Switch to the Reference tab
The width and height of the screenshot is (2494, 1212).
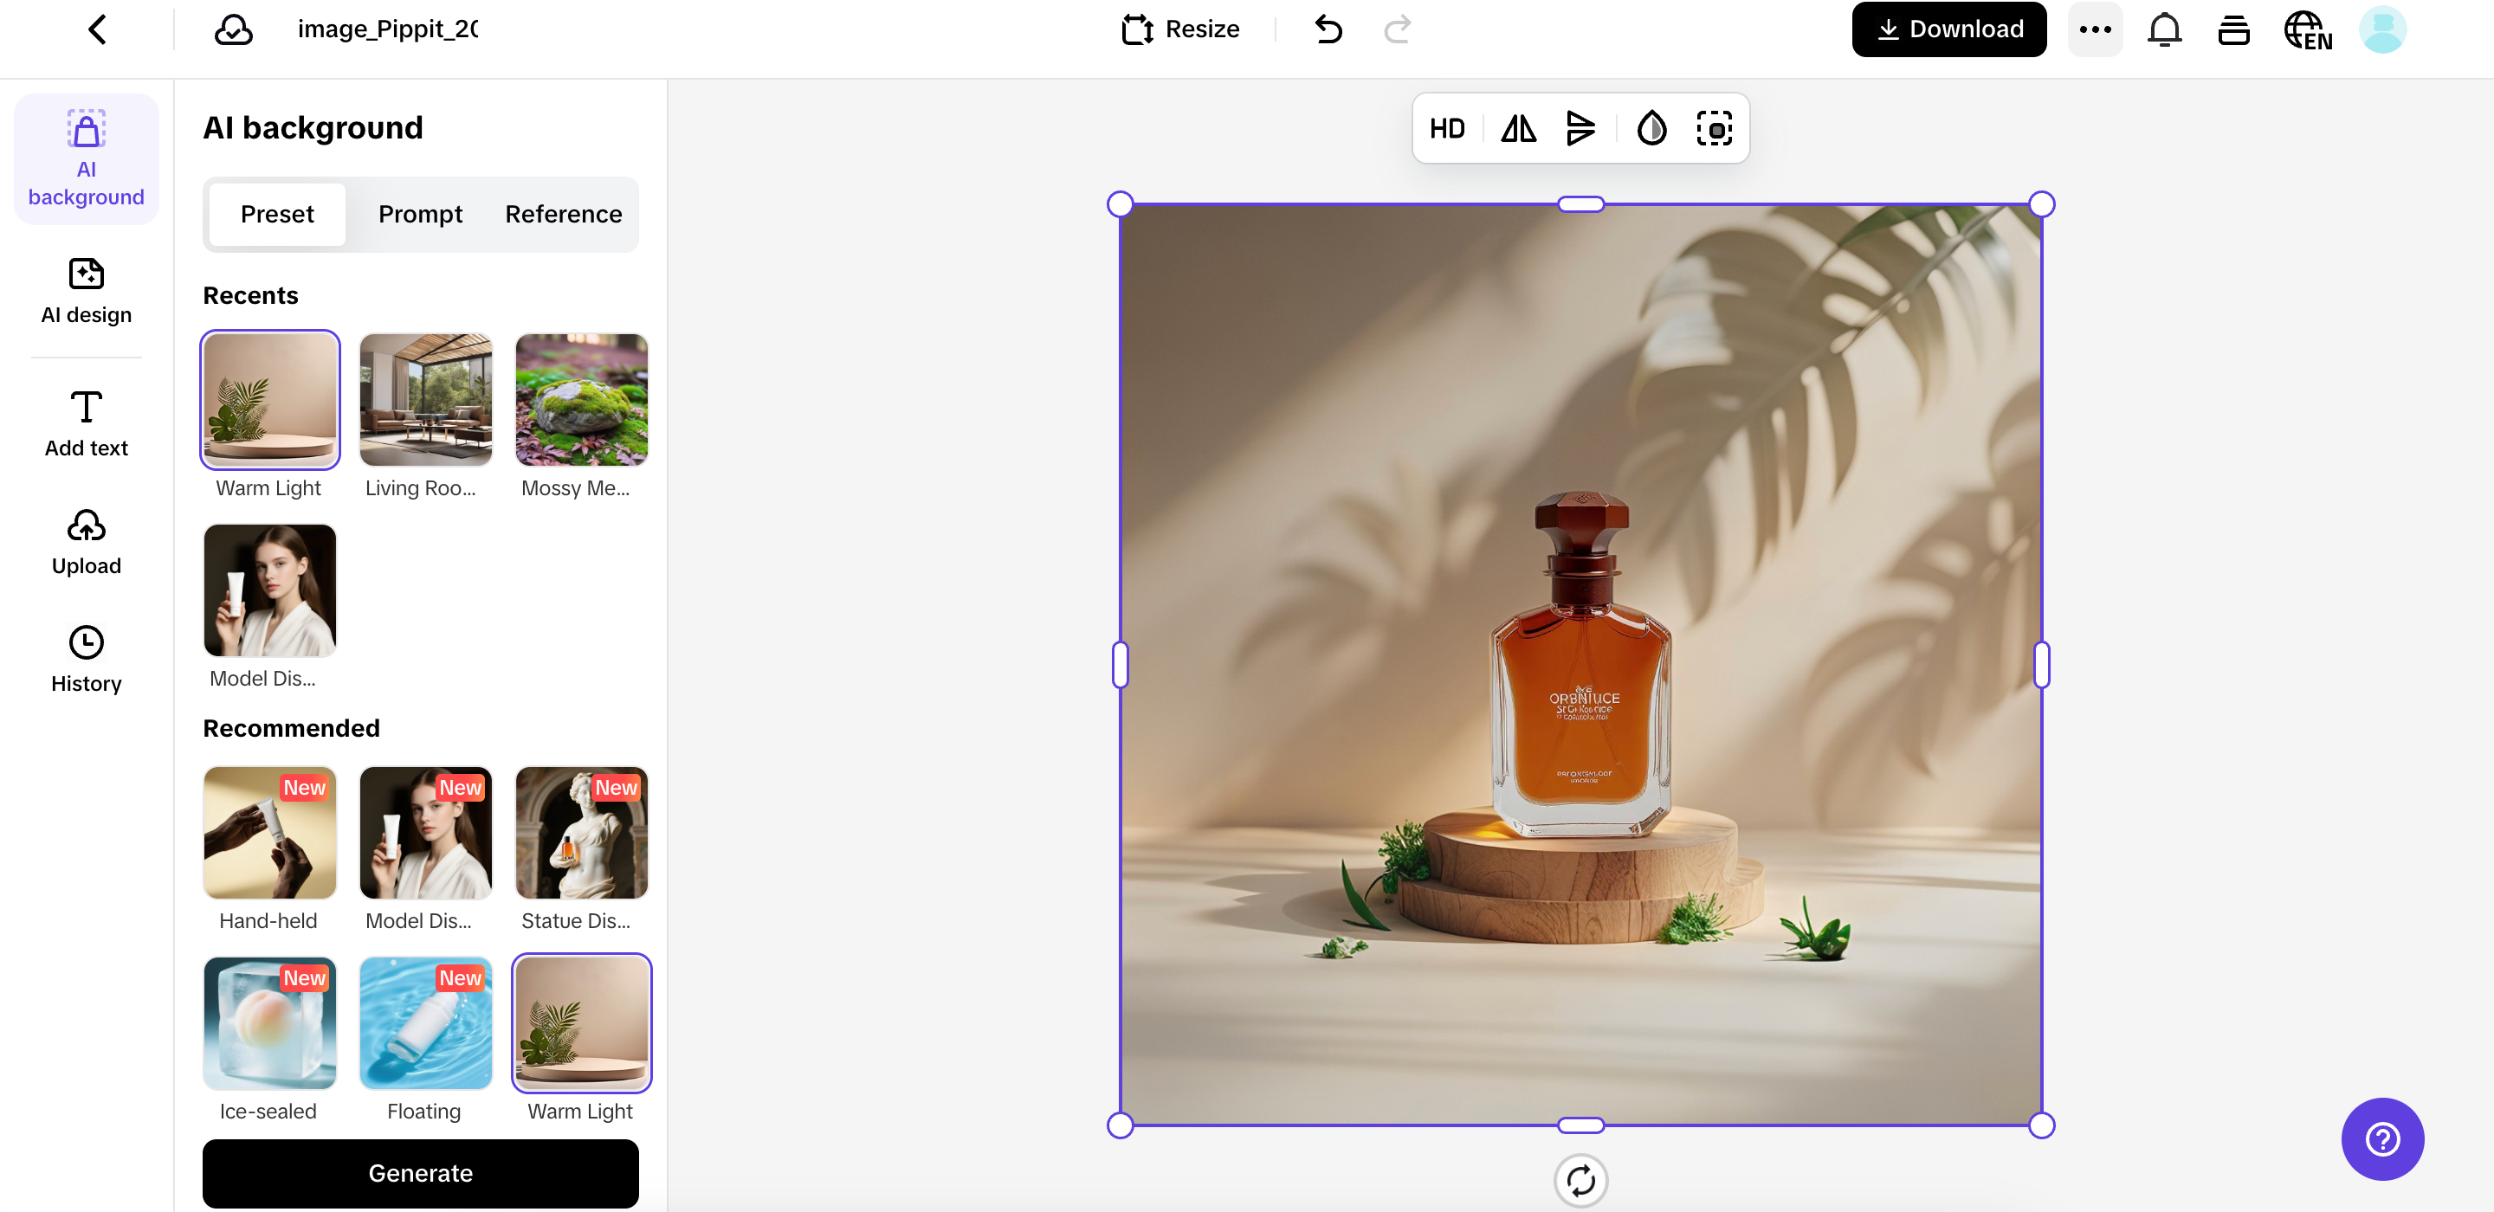click(564, 214)
